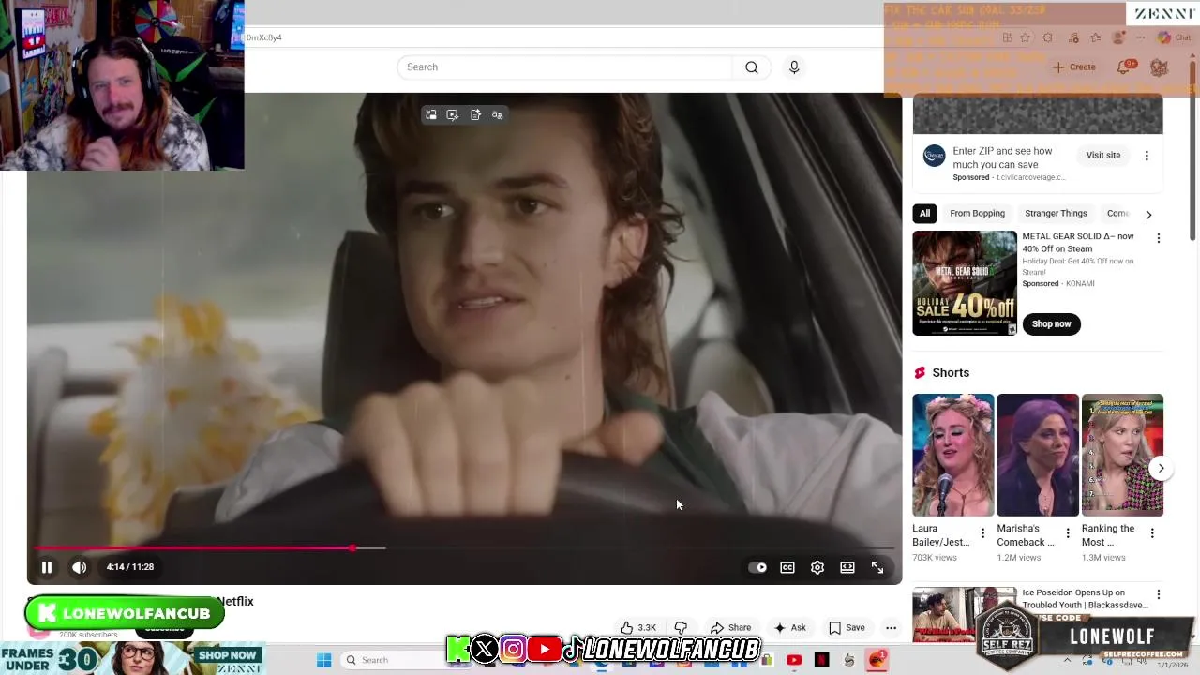1200x675 pixels.
Task: Open the Windows Start menu
Action: (x=323, y=660)
